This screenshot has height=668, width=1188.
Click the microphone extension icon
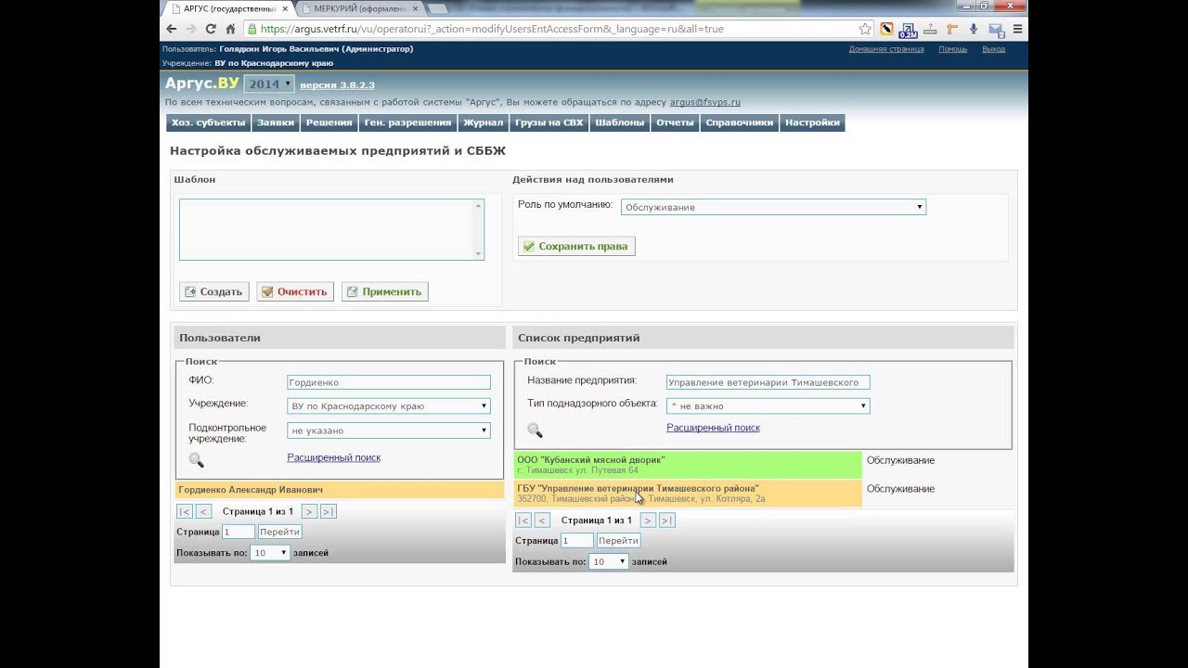973,29
